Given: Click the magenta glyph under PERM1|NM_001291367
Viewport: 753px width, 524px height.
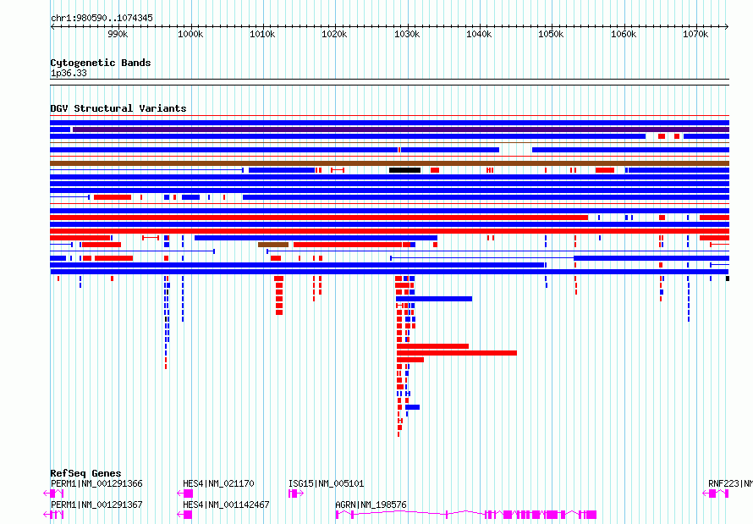Looking at the screenshot, I should click(x=53, y=515).
